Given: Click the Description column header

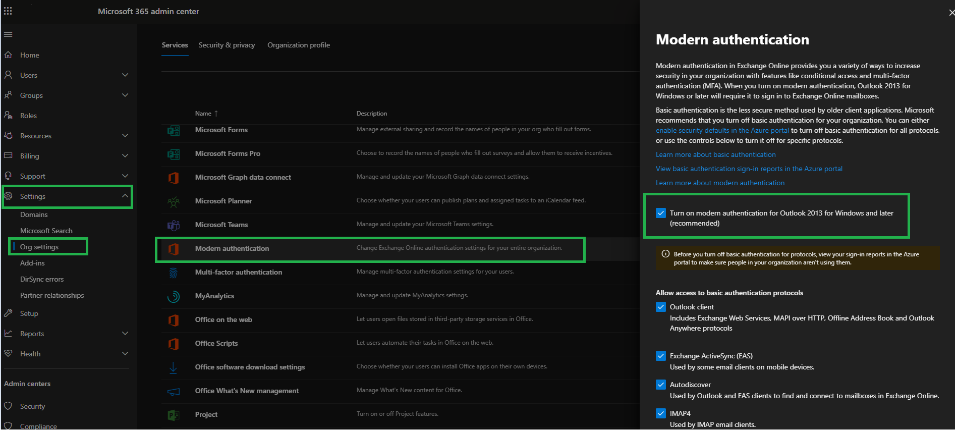Looking at the screenshot, I should (372, 114).
